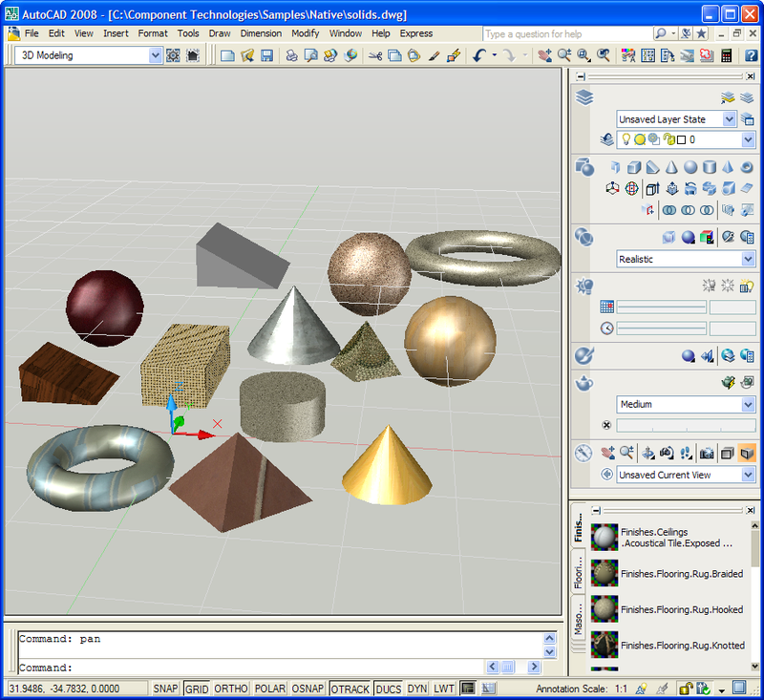This screenshot has width=764, height=700.
Task: Open the Express menu
Action: (x=415, y=33)
